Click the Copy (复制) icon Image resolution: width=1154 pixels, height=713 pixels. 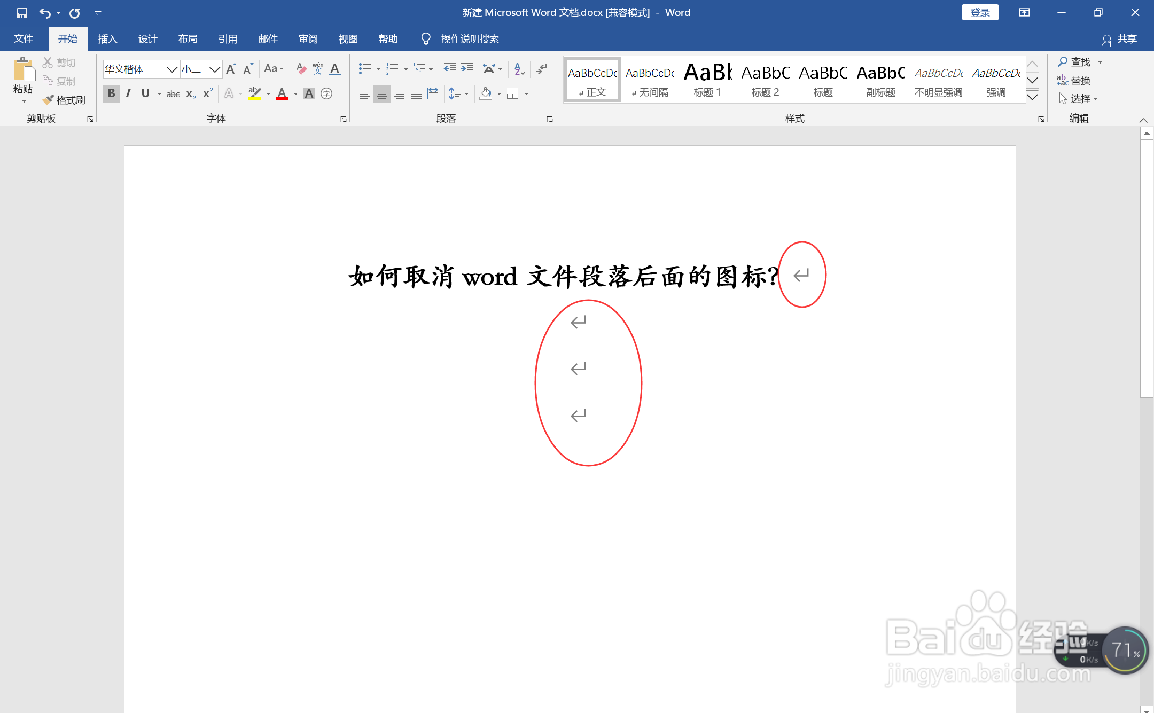tap(48, 81)
